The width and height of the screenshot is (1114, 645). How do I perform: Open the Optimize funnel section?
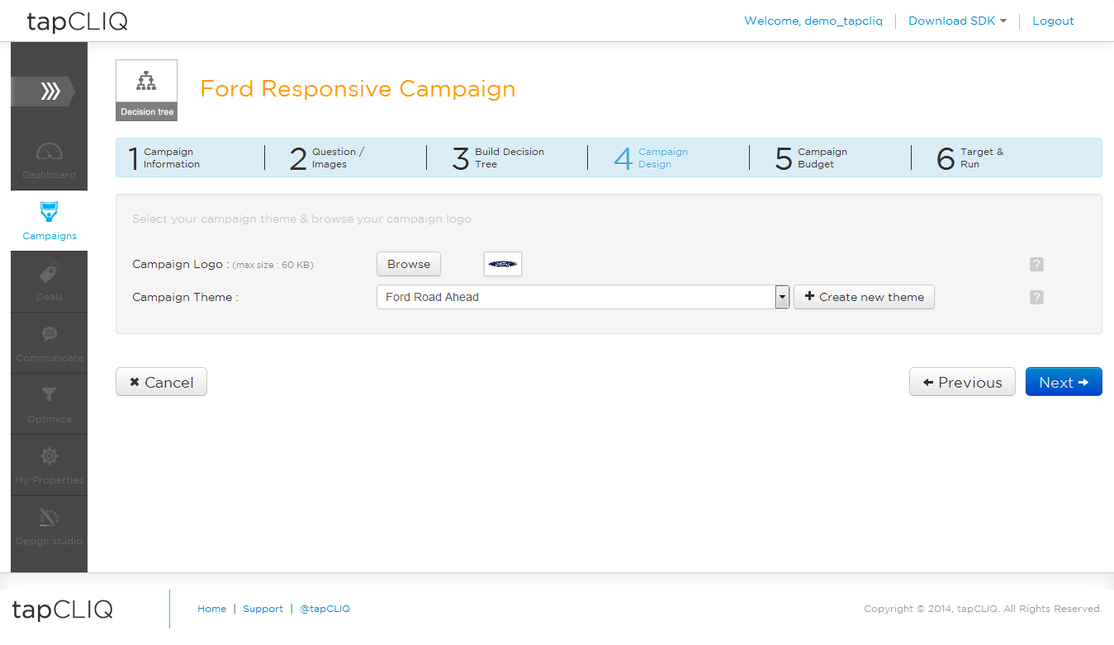click(x=49, y=404)
